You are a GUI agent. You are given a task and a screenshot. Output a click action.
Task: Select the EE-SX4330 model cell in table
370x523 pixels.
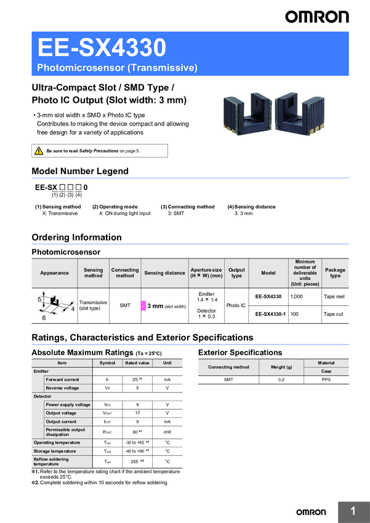[x=268, y=297]
